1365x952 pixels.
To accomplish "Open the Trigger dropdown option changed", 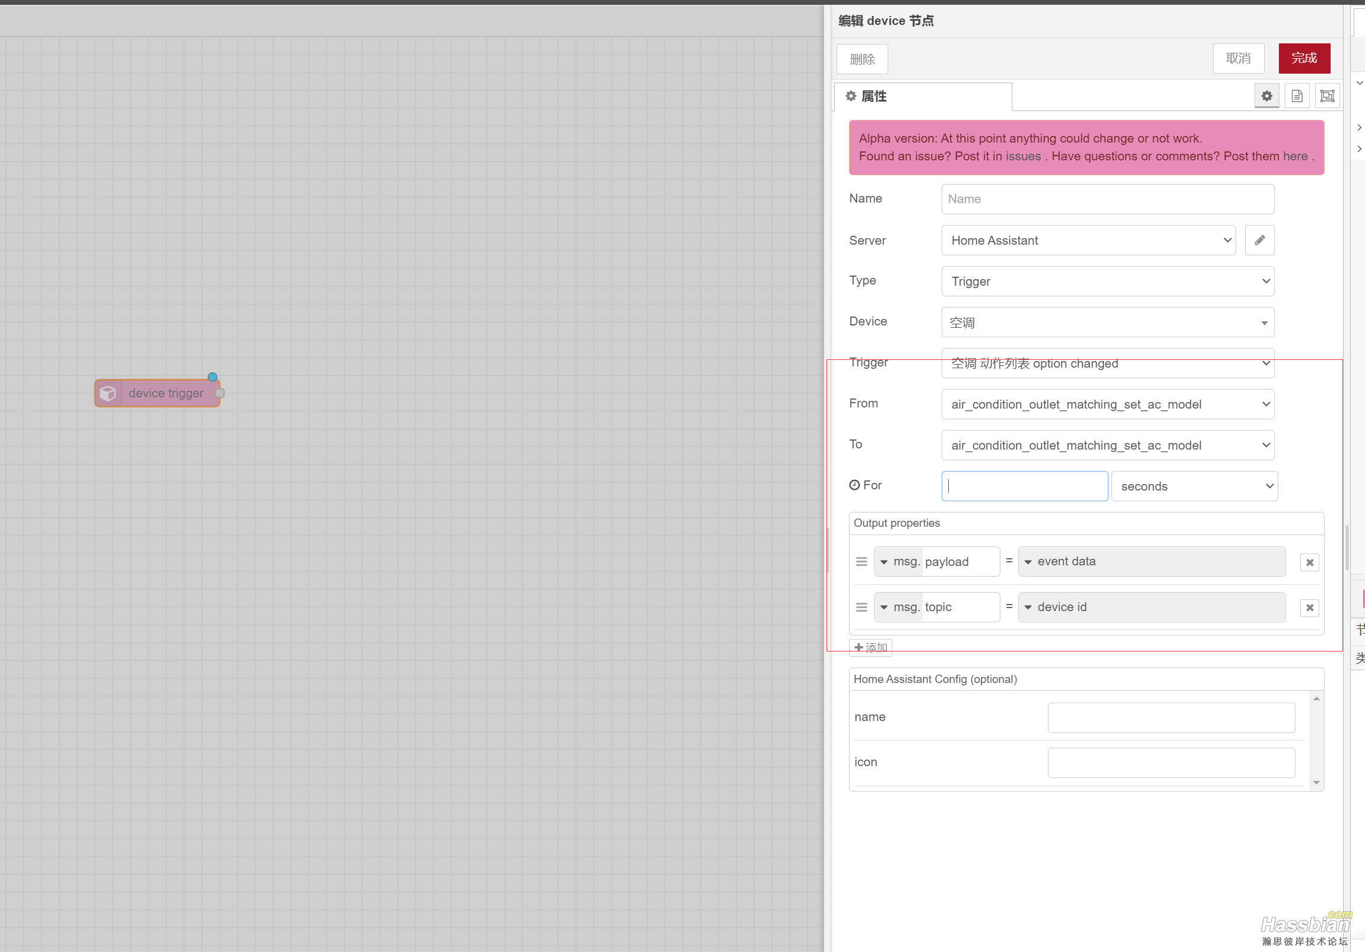I will pos(1107,363).
